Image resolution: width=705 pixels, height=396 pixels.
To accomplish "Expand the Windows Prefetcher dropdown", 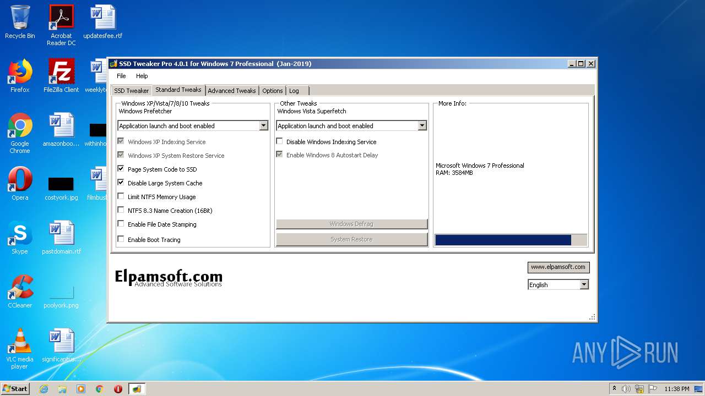I will tap(263, 126).
